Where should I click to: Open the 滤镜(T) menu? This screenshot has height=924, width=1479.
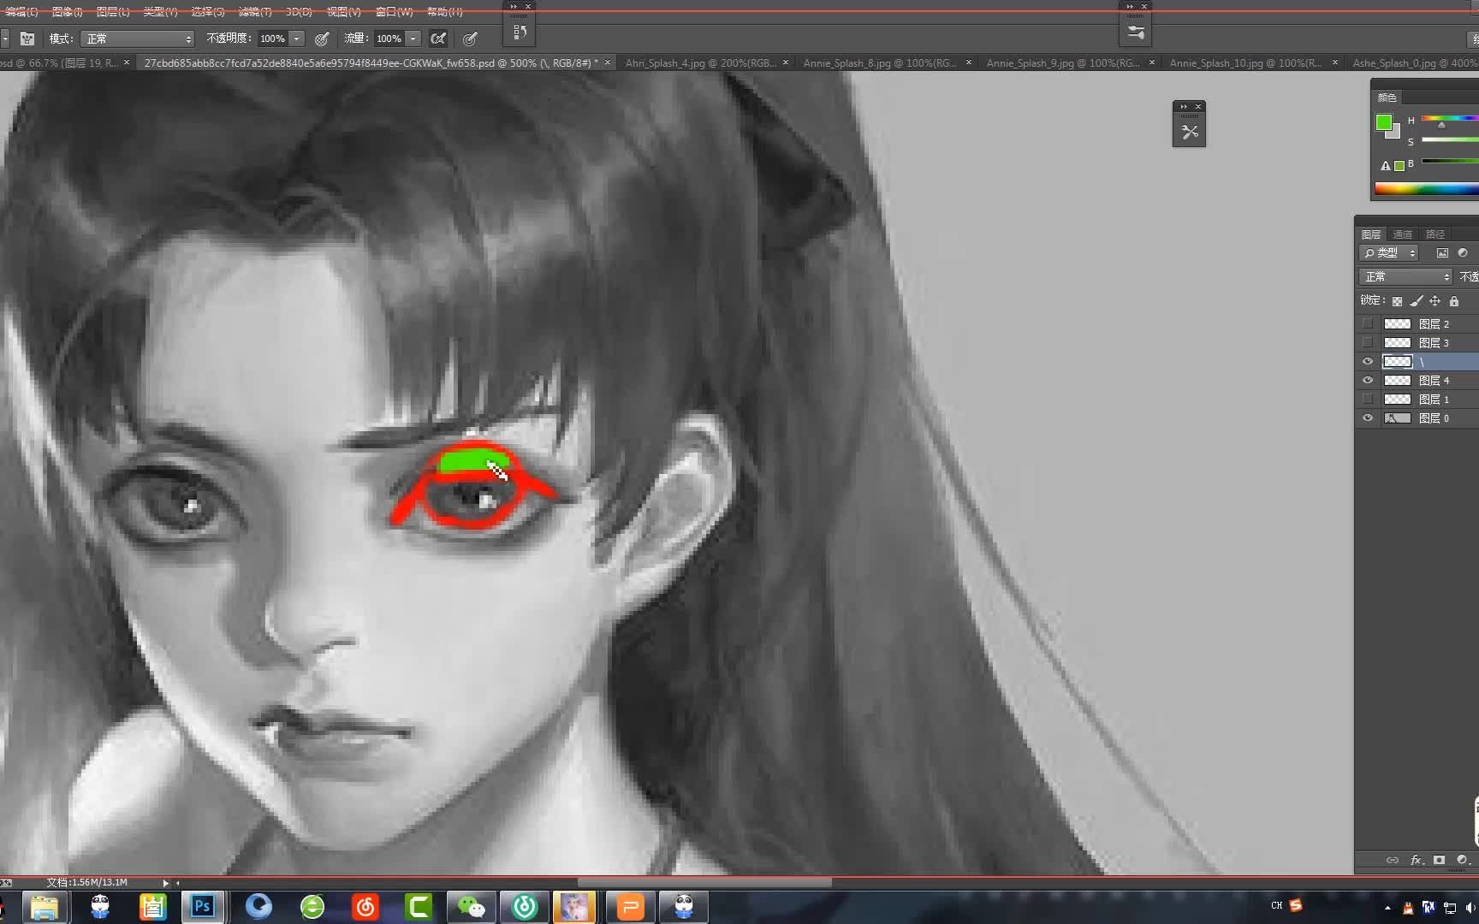point(254,12)
